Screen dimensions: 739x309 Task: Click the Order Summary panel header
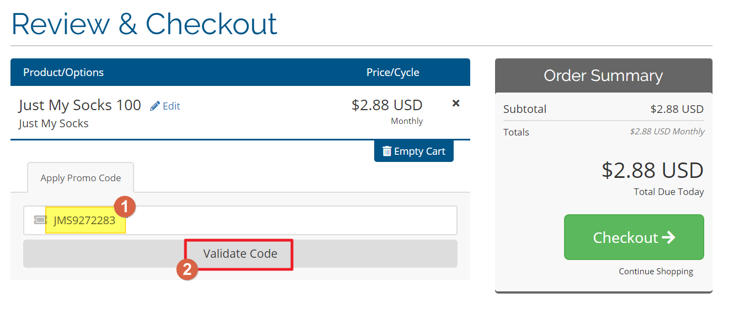(x=603, y=75)
